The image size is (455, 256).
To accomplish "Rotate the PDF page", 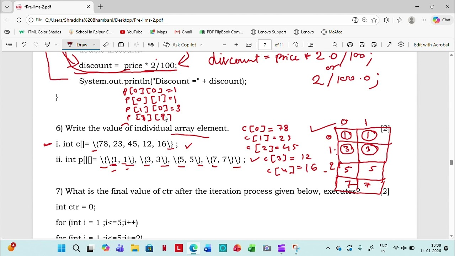I will point(296,45).
